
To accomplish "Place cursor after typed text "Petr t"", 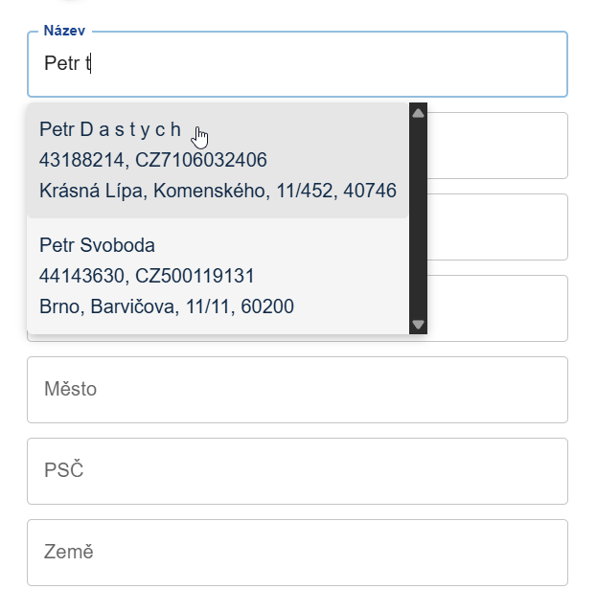I will 103,64.
